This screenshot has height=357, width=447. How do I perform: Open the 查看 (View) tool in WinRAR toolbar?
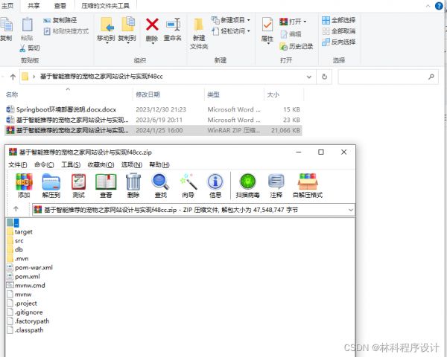click(x=106, y=182)
